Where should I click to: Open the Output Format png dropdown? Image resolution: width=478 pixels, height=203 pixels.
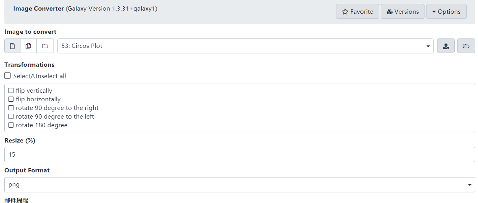click(469, 185)
